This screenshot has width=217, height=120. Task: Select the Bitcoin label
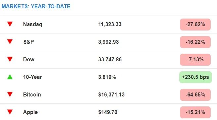click(x=32, y=94)
